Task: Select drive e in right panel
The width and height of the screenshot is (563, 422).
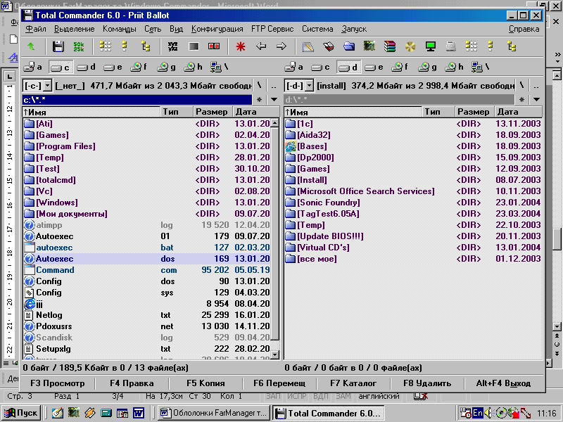Action: 374,67
